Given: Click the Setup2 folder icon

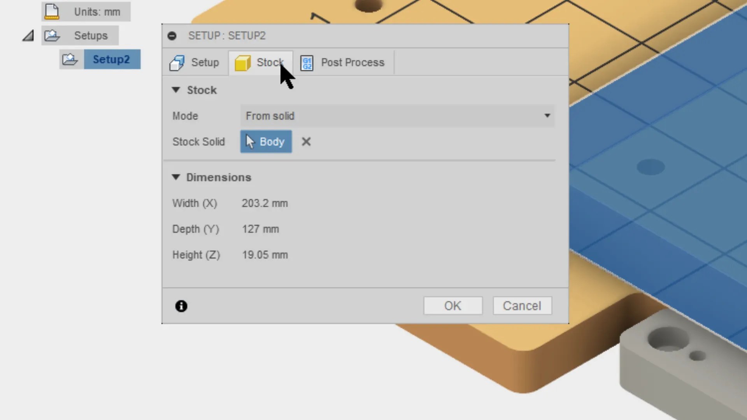Looking at the screenshot, I should 70,59.
